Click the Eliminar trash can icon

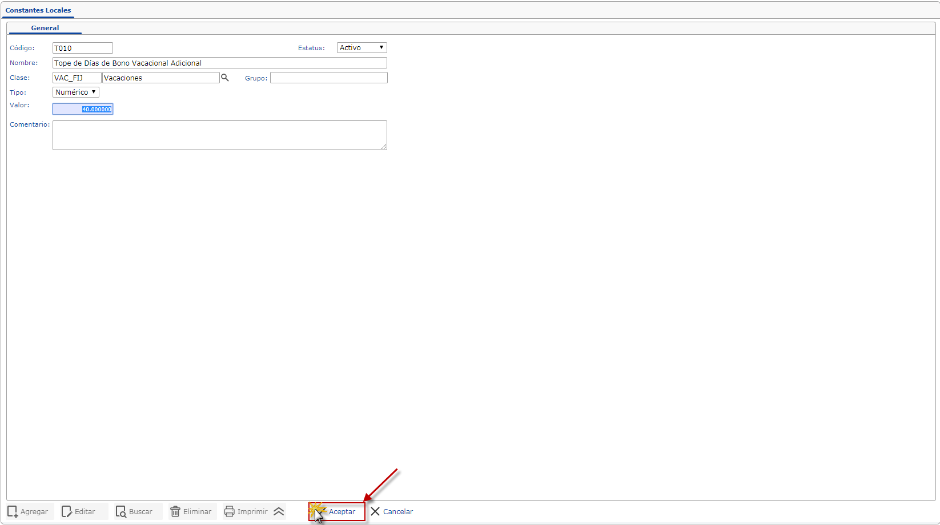click(175, 512)
